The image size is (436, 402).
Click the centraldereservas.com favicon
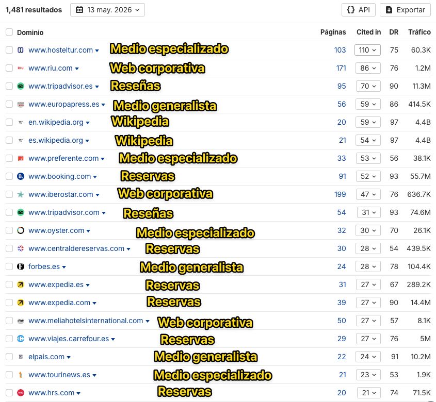21,248
